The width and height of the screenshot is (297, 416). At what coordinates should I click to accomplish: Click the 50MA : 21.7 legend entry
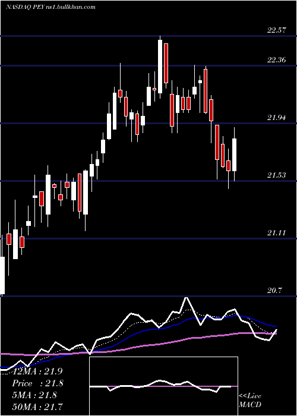tap(38, 406)
